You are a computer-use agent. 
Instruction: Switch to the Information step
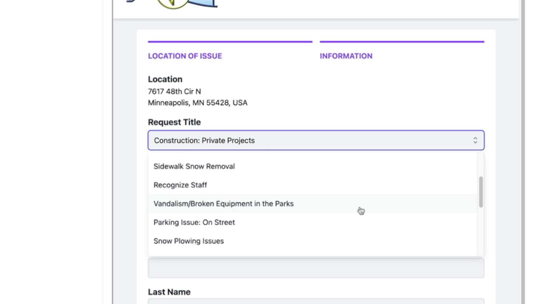(x=346, y=56)
